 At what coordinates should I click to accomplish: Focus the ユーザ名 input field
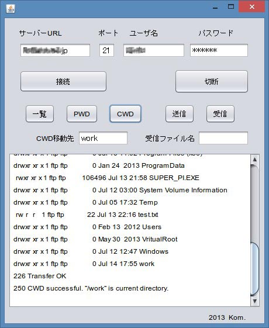click(x=154, y=50)
